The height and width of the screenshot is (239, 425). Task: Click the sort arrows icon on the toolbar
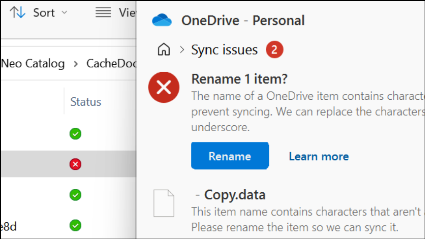(17, 12)
